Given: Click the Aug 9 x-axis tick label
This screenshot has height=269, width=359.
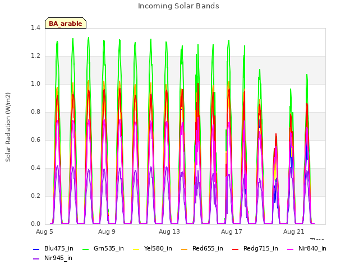Looking at the screenshot, I should pyautogui.click(x=107, y=231).
